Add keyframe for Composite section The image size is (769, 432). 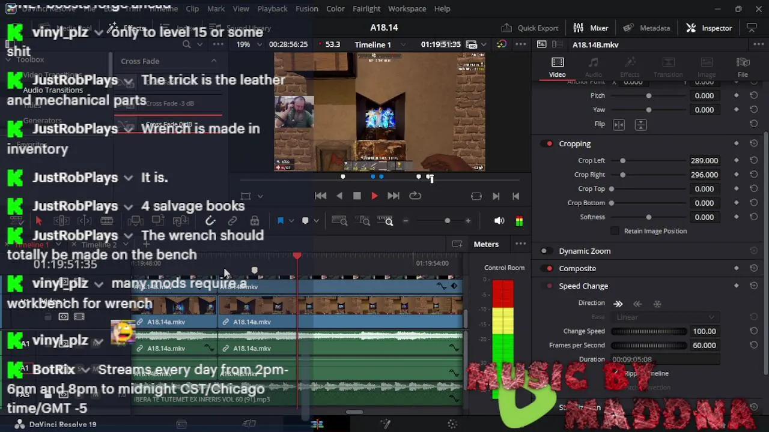[x=737, y=269]
